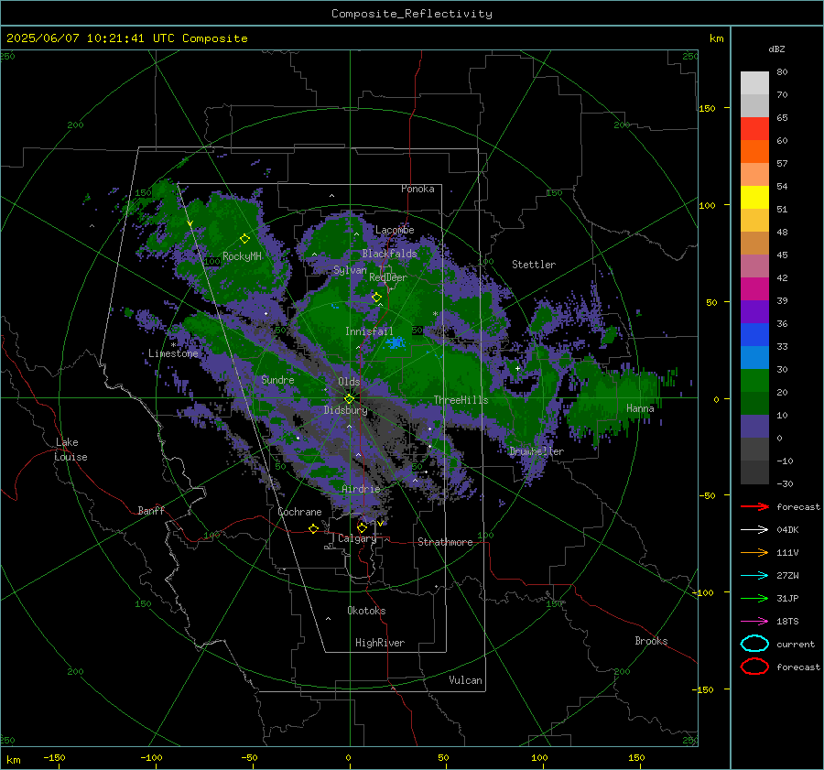Click the dBZ legend heading

pyautogui.click(x=776, y=49)
